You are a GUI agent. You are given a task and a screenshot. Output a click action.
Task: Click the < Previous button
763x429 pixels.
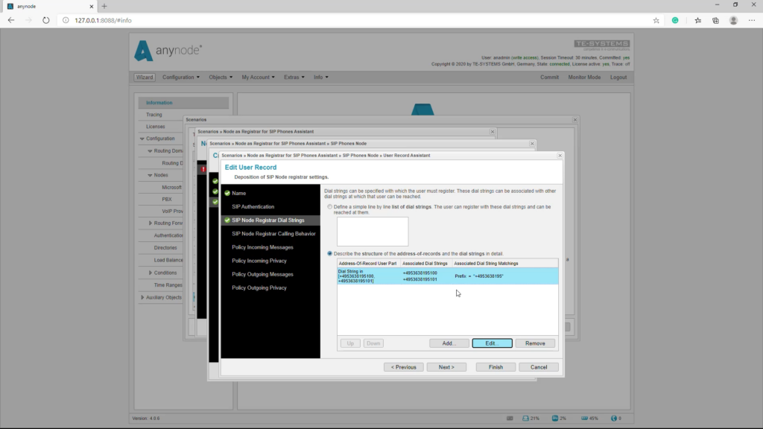click(x=403, y=367)
